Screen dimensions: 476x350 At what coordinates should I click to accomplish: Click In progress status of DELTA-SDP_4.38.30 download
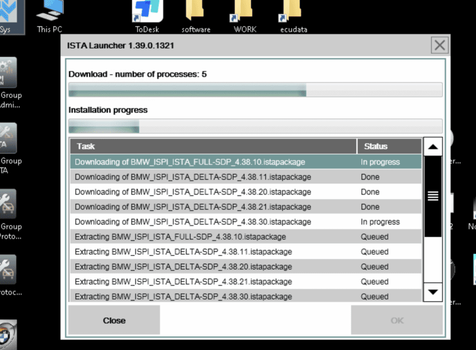coord(380,222)
